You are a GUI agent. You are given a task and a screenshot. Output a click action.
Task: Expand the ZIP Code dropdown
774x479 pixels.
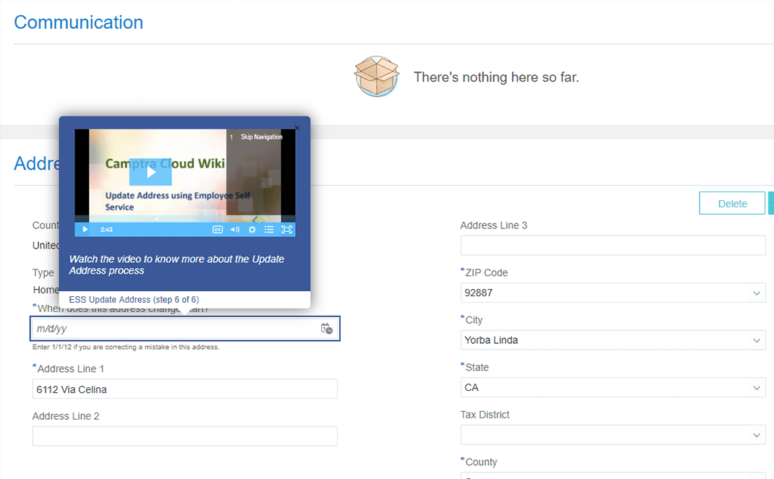[x=757, y=293]
